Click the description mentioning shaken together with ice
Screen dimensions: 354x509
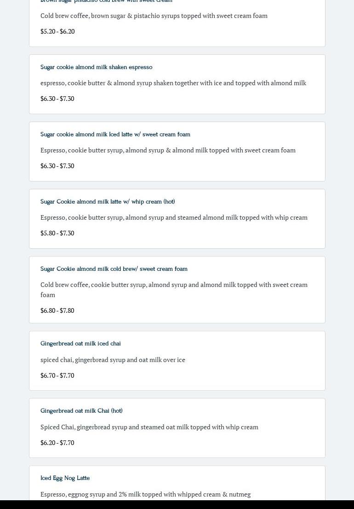click(x=173, y=83)
